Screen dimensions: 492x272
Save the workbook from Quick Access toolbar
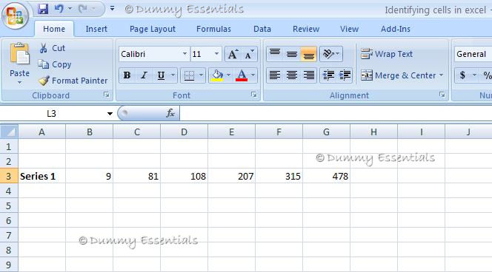click(43, 9)
